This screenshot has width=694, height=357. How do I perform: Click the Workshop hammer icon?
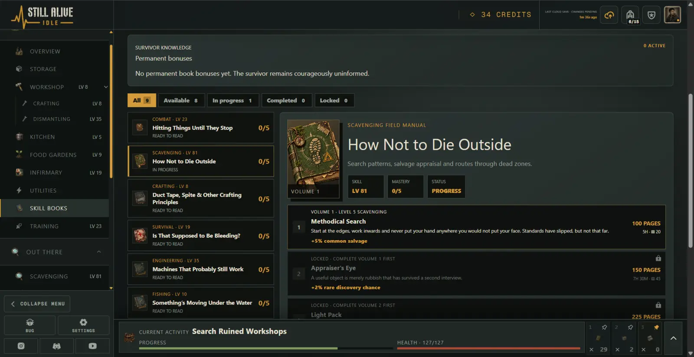point(19,87)
